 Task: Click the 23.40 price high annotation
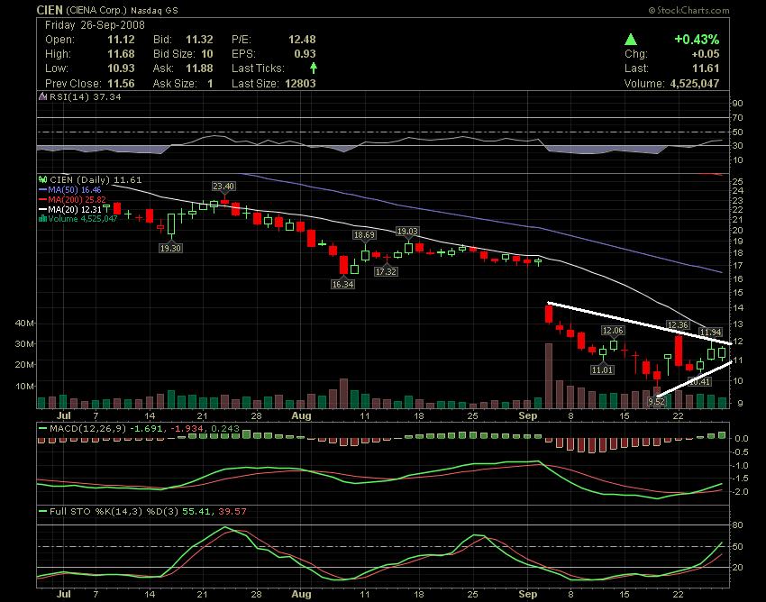click(223, 187)
